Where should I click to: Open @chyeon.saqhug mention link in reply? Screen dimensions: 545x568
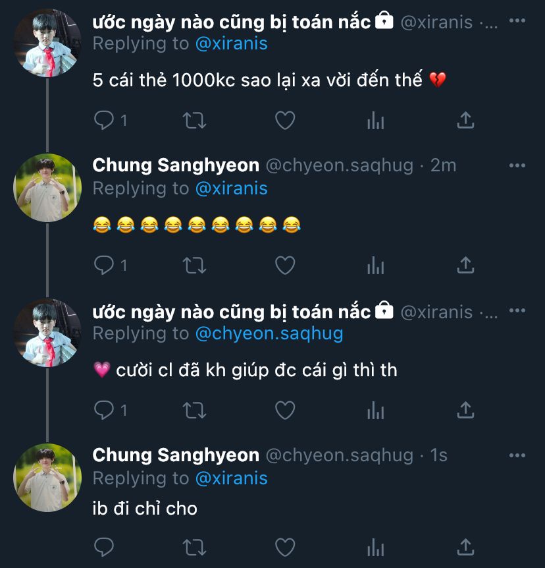tap(269, 333)
